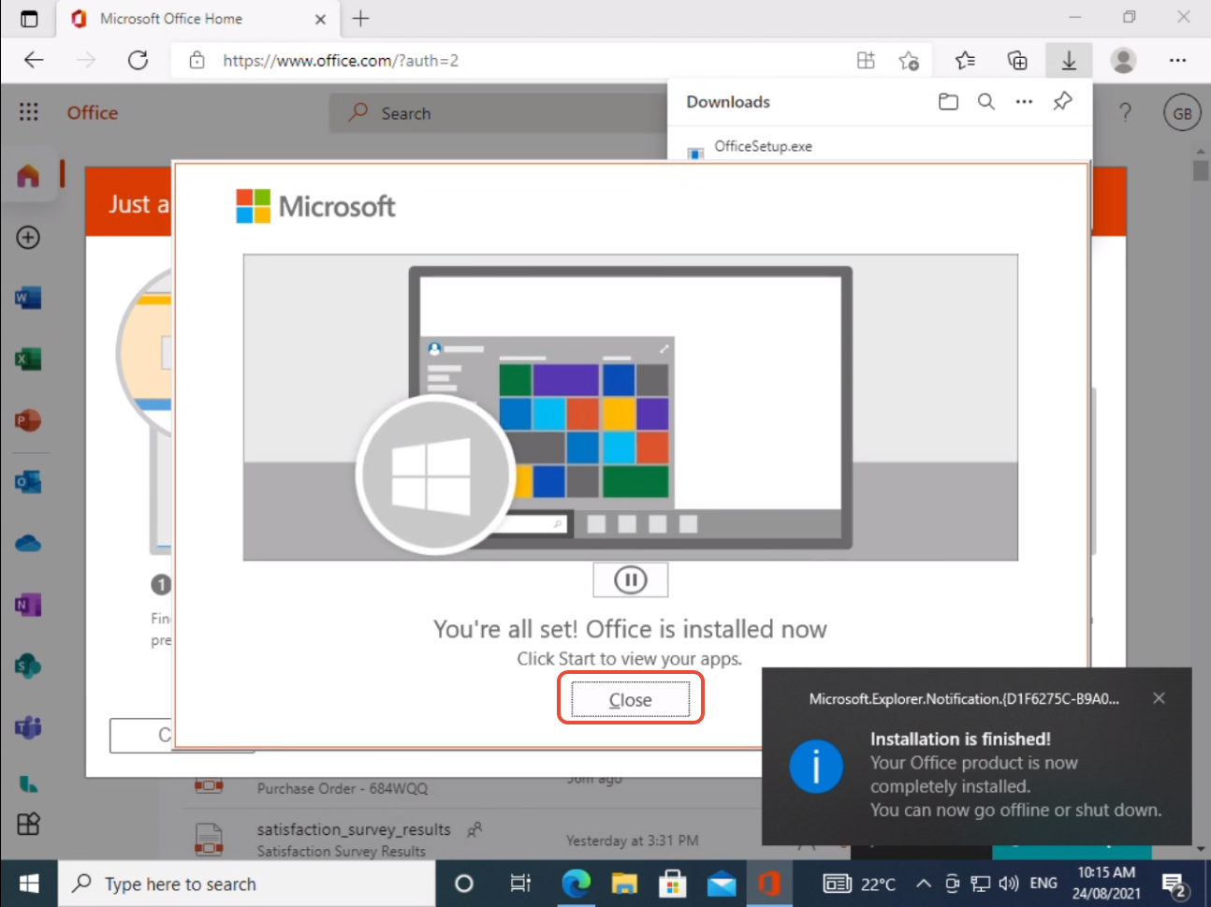Open Outlook from the sidebar
The image size is (1211, 907).
tap(28, 482)
